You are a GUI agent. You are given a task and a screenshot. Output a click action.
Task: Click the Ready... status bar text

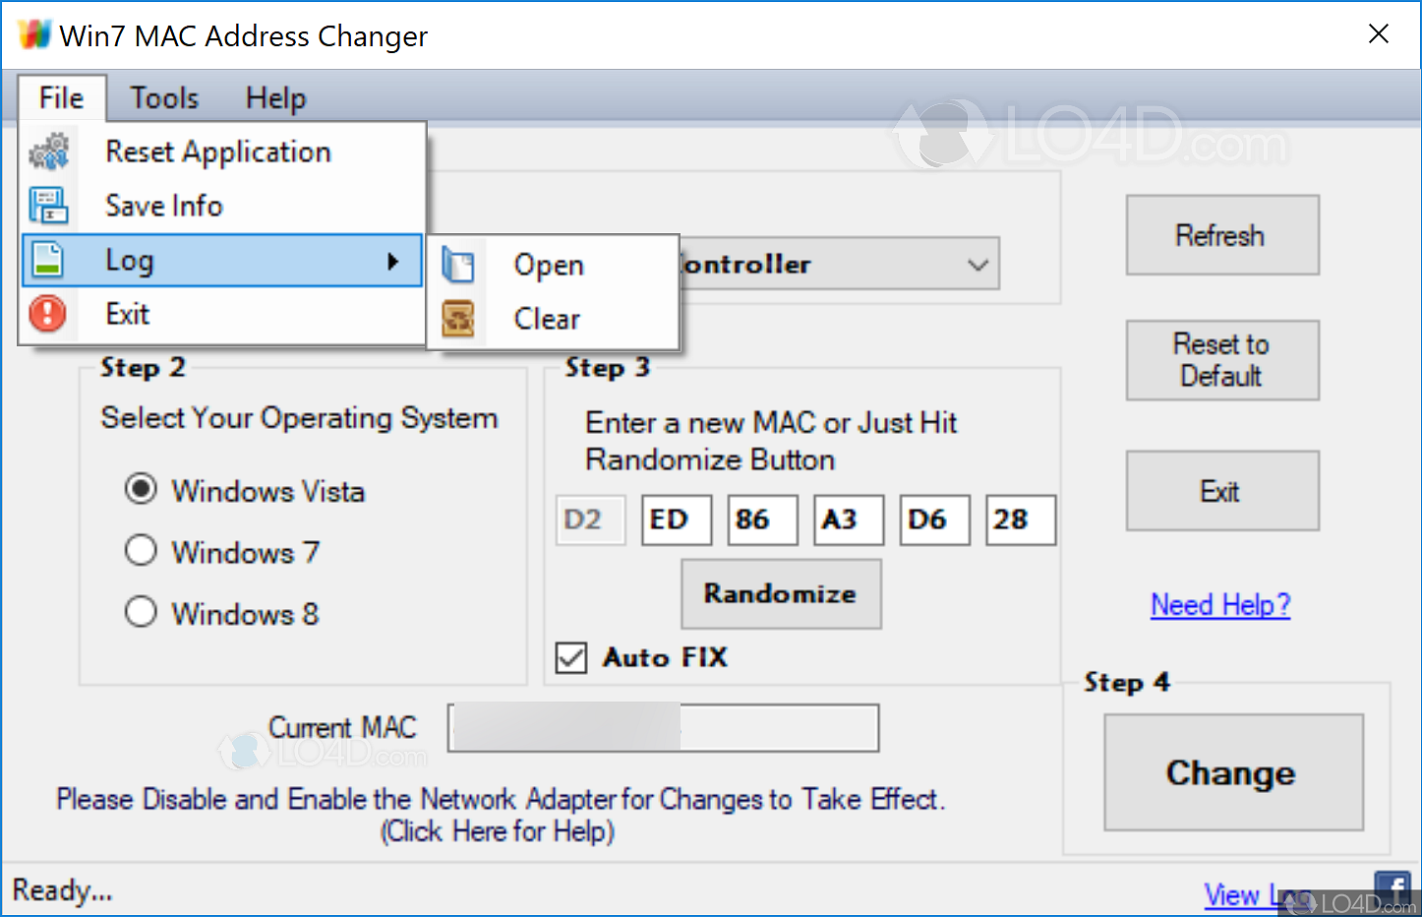pos(63,890)
